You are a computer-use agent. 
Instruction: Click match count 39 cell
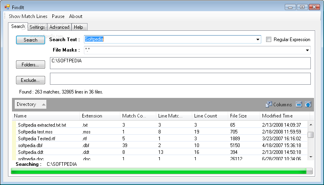point(125,145)
